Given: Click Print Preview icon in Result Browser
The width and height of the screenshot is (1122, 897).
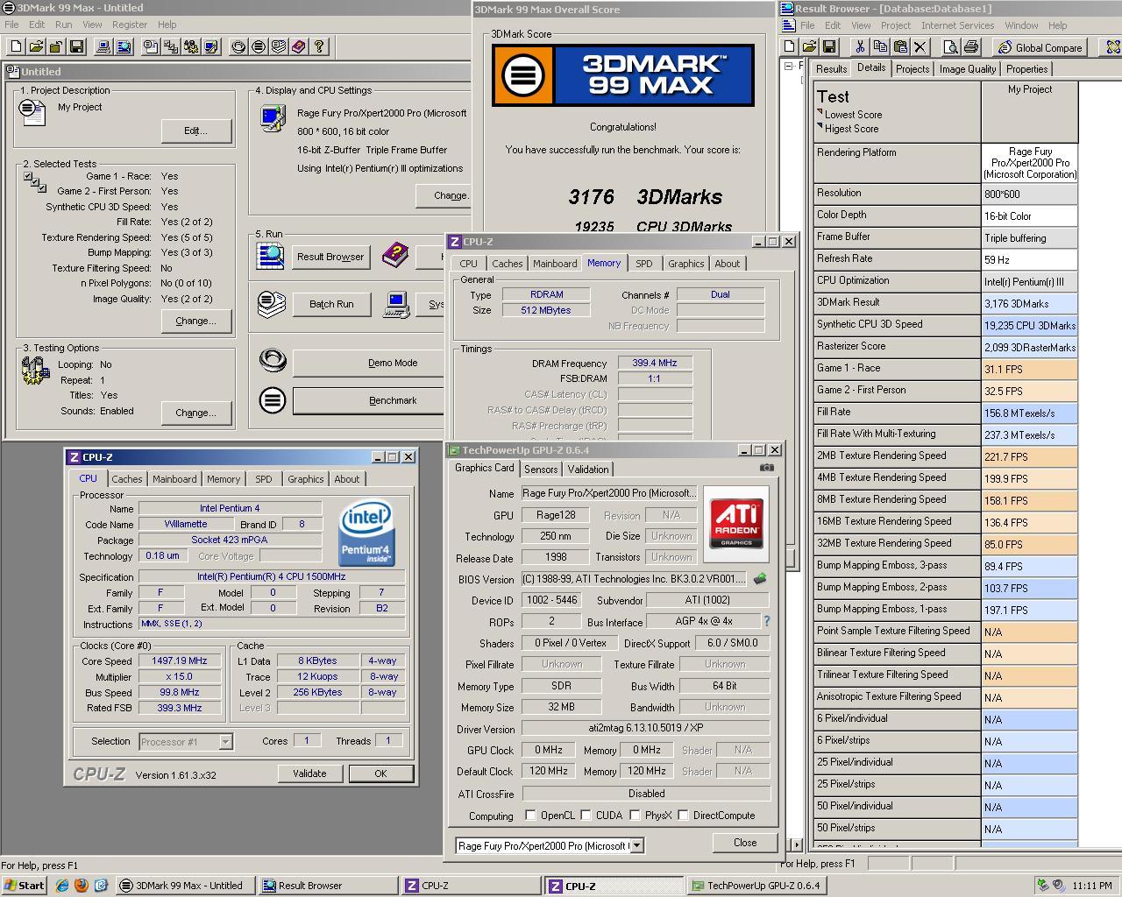Looking at the screenshot, I should 951,46.
